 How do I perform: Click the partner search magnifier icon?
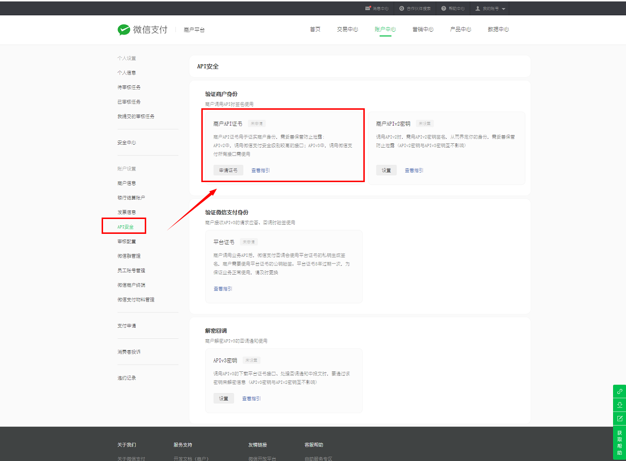402,9
